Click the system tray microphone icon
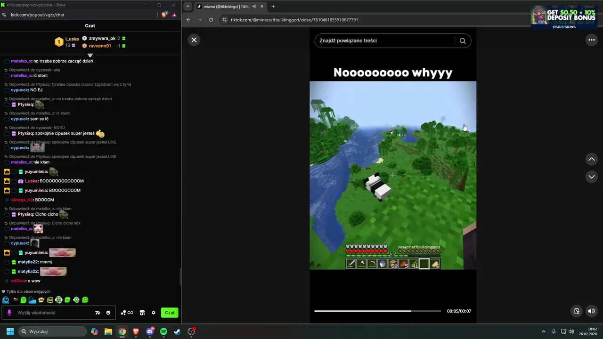The height and width of the screenshot is (339, 603). click(554, 331)
